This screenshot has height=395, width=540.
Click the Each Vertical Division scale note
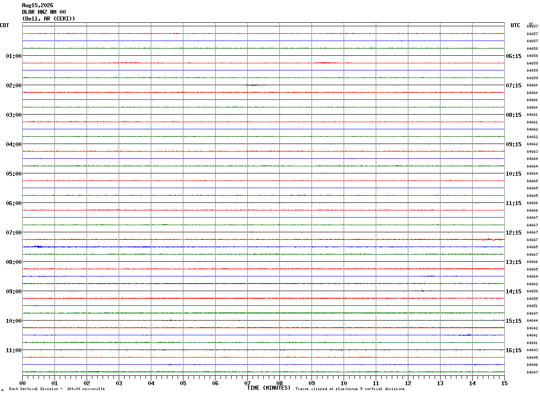57,389
